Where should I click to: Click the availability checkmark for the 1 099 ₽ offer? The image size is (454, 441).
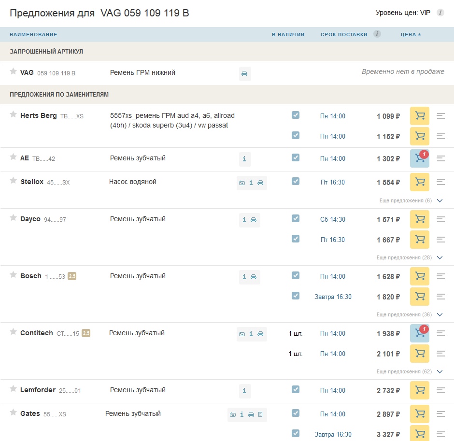(295, 115)
